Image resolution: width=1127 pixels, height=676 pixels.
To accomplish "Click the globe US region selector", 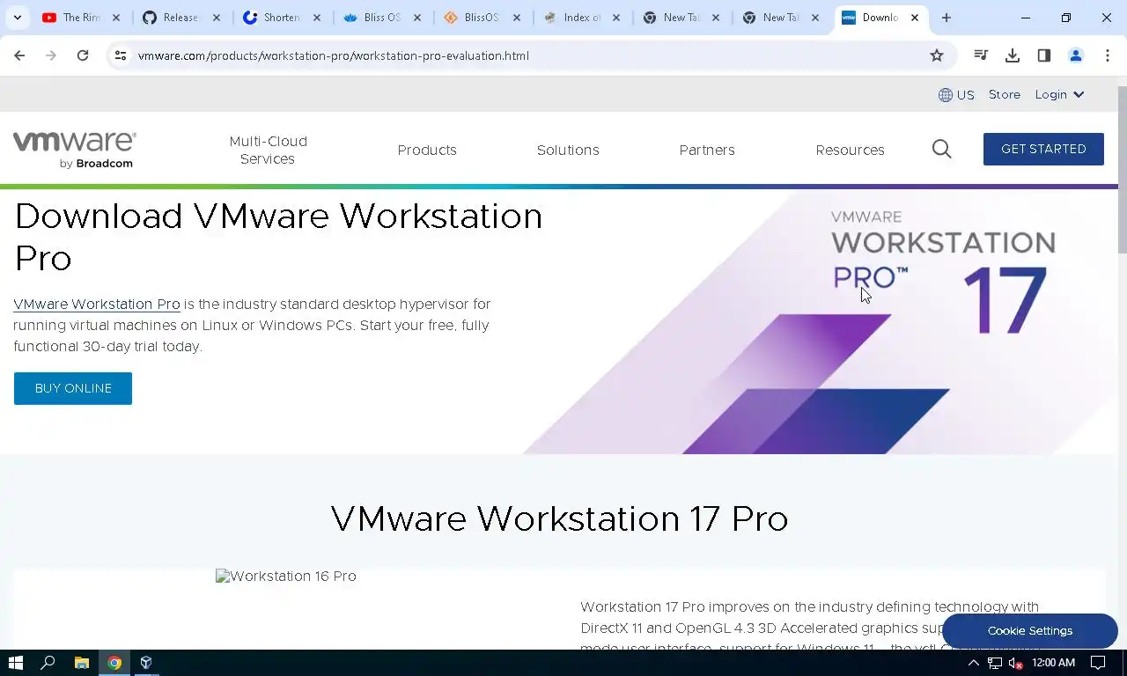I will (956, 95).
